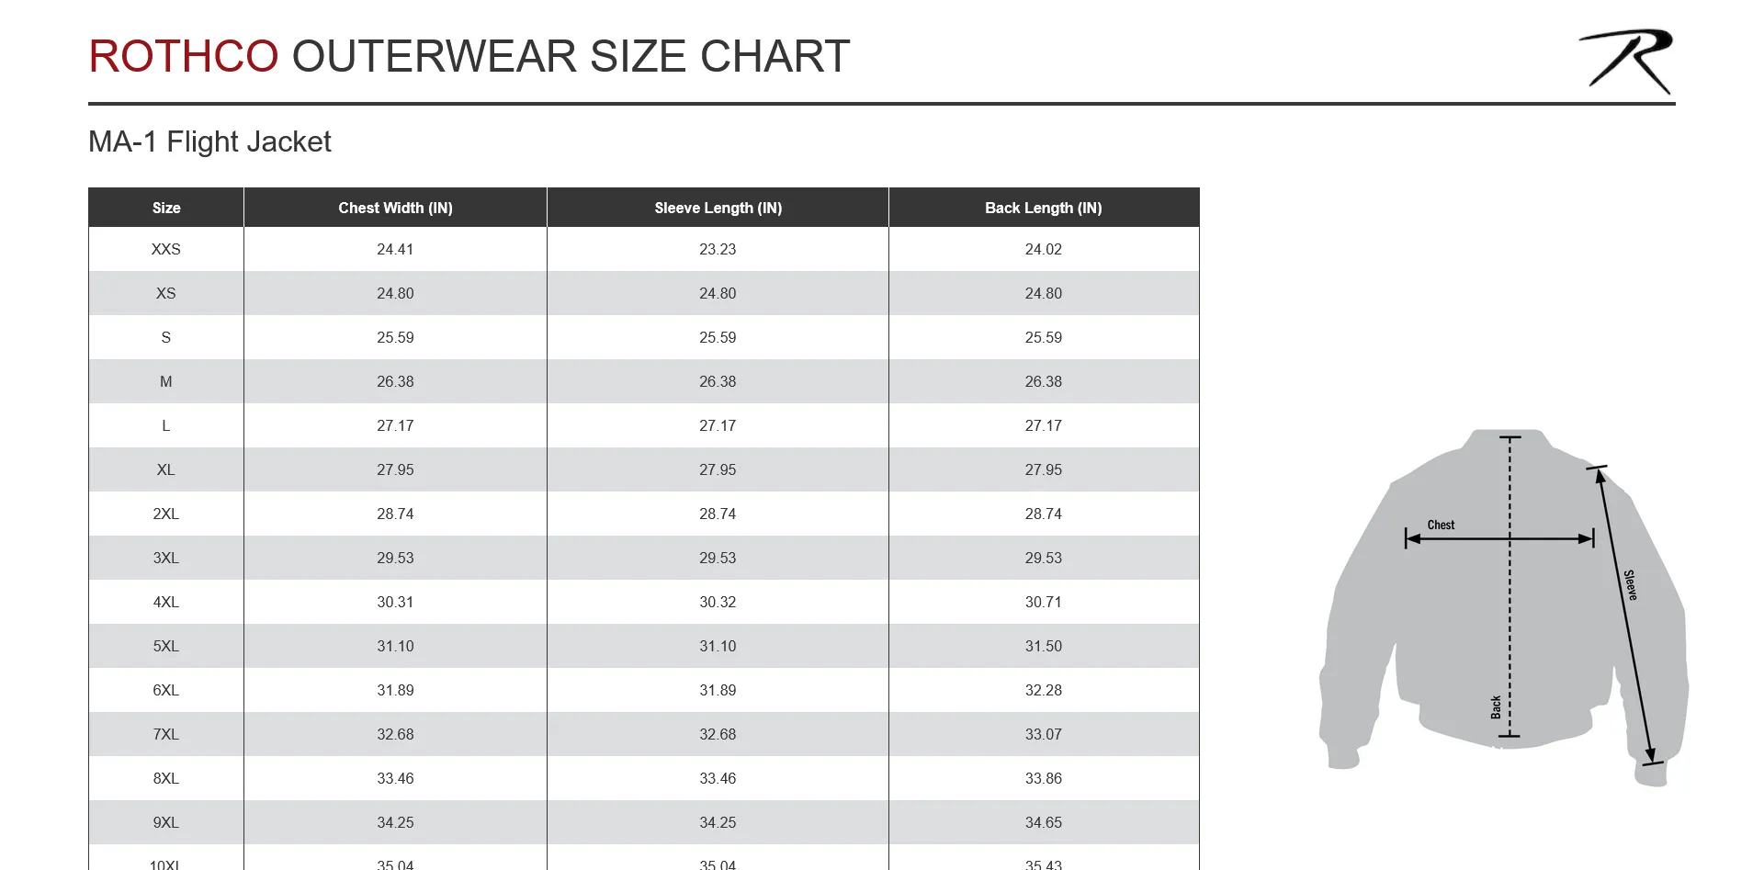Select the Back label on jacket diagram
1764x870 pixels.
point(1496,706)
